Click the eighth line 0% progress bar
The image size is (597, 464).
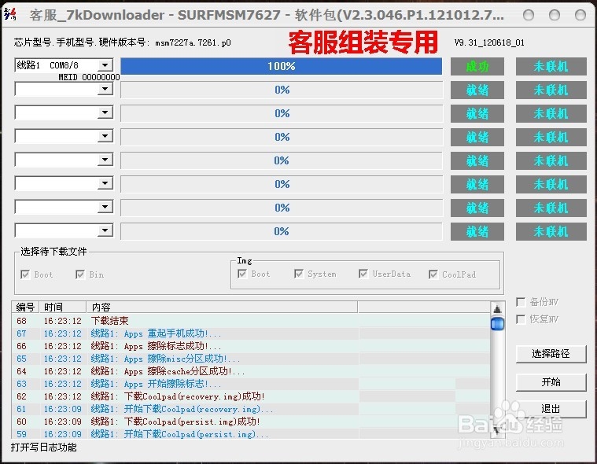coord(282,231)
